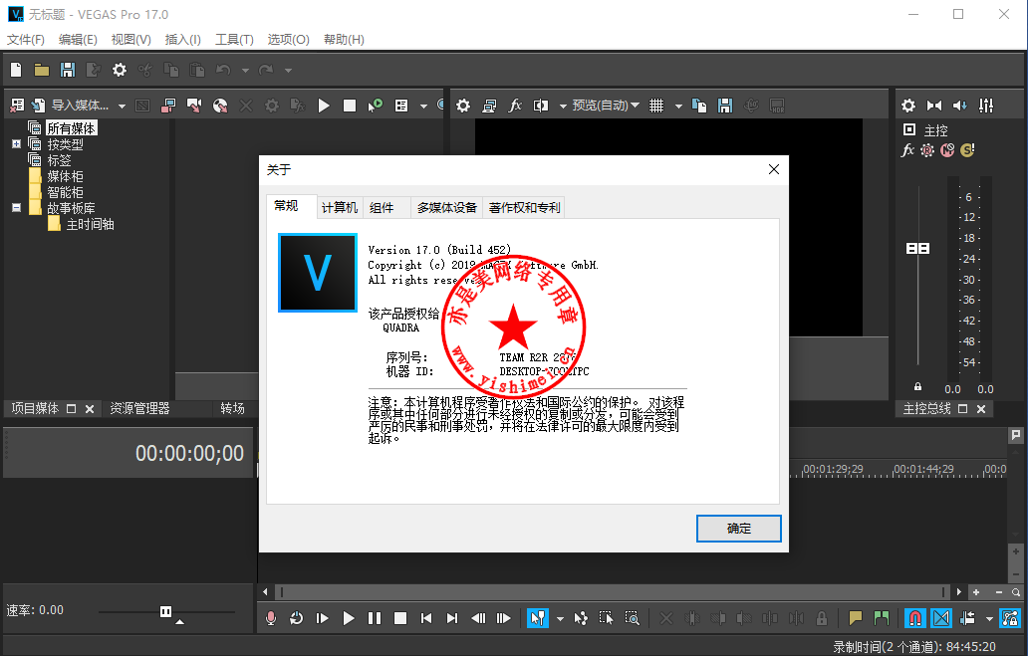Open video output FX in preview toolbar
Screen dimensions: 1028x656
(x=515, y=106)
